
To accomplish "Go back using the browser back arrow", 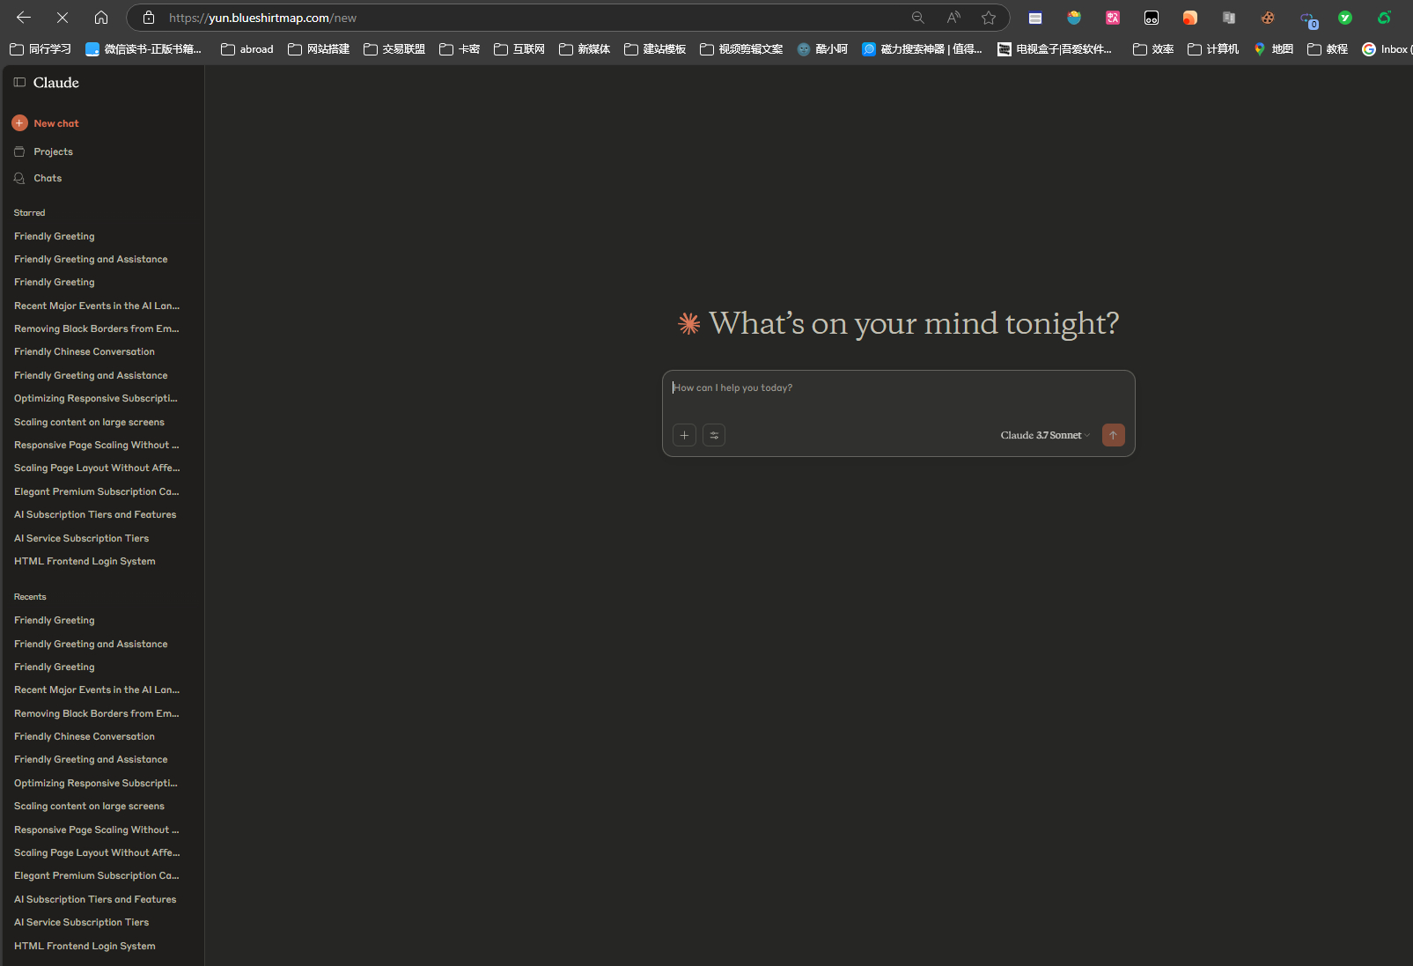I will [24, 18].
